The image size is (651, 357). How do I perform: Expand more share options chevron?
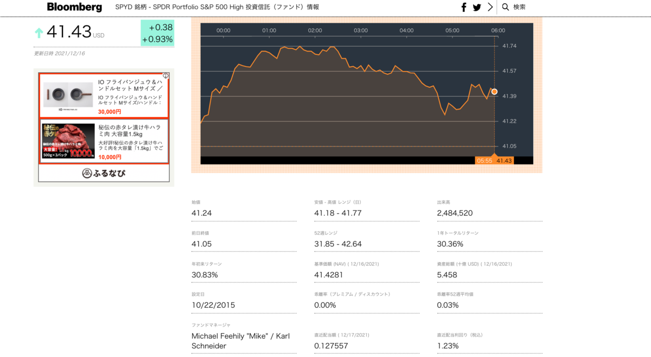490,7
